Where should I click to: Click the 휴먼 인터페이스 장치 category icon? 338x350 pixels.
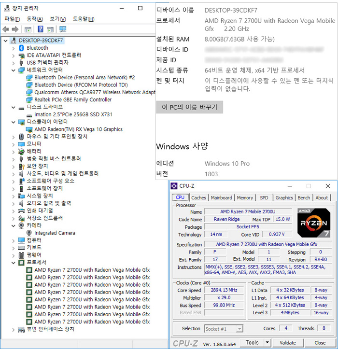click(21, 329)
